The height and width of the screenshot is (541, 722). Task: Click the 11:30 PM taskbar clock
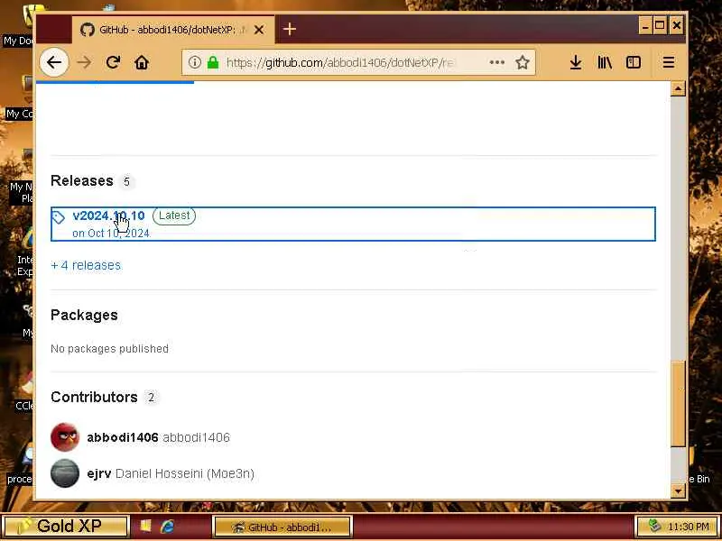pos(688,527)
